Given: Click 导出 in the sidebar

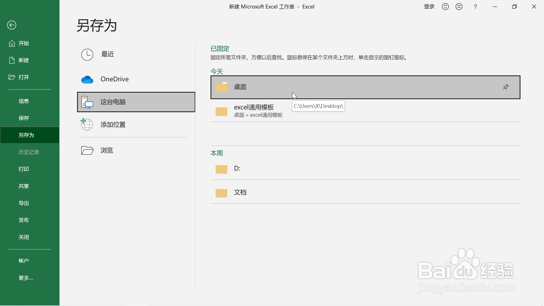Looking at the screenshot, I should click(x=24, y=203).
